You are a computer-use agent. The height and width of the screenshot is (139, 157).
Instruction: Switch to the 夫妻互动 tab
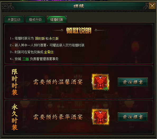pyautogui.click(x=14, y=20)
